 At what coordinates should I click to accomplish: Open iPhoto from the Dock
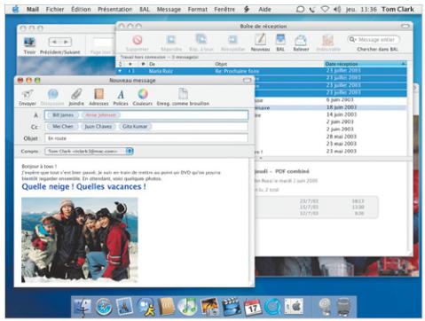point(209,307)
